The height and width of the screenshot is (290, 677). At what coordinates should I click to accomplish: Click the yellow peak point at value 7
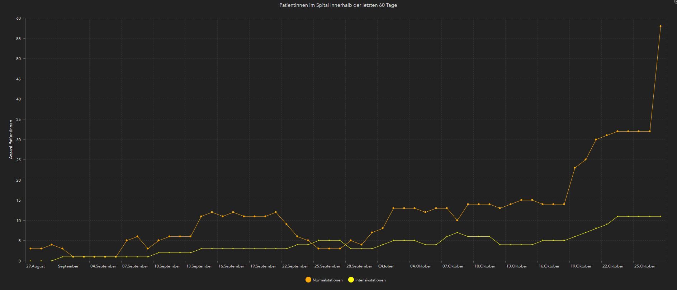457,232
